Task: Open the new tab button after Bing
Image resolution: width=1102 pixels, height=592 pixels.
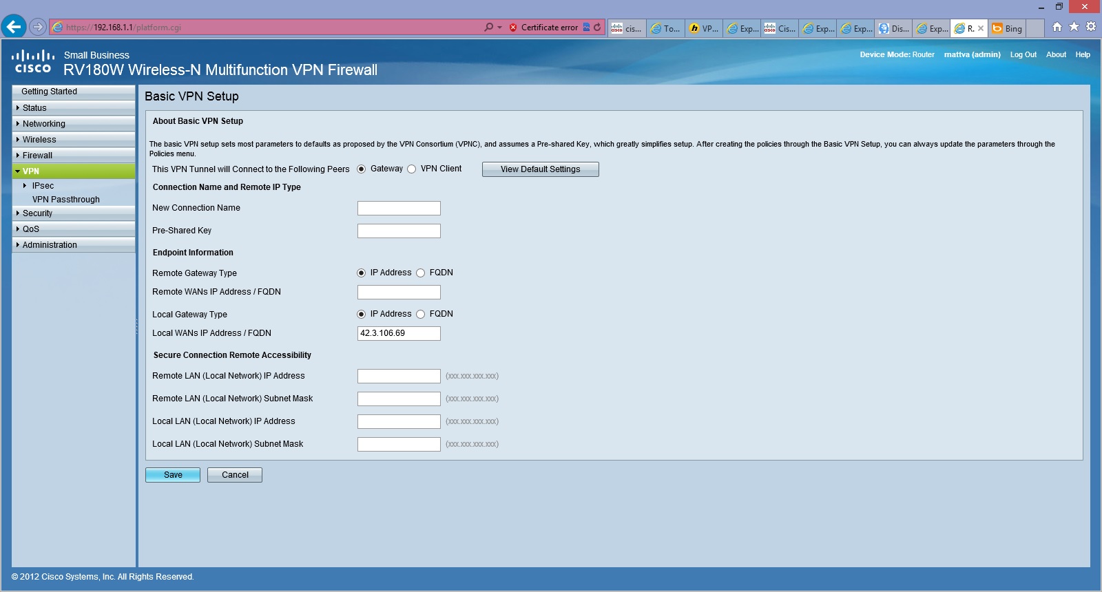Action: [1035, 28]
